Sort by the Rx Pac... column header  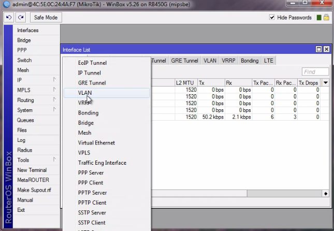click(286, 83)
